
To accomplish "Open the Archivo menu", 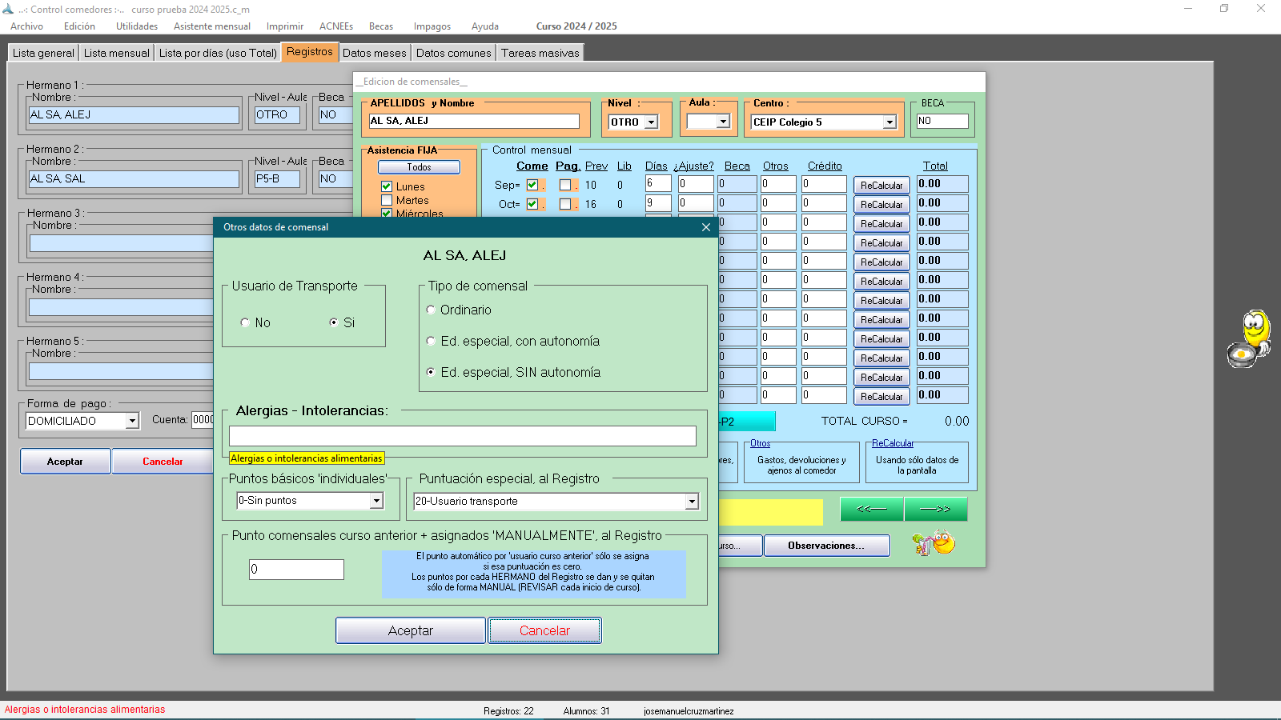I will [26, 26].
